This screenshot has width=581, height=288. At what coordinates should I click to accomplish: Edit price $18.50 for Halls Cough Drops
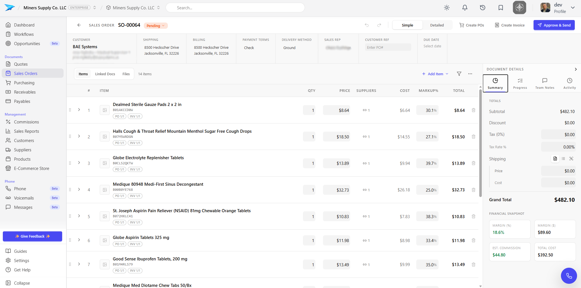pos(336,137)
